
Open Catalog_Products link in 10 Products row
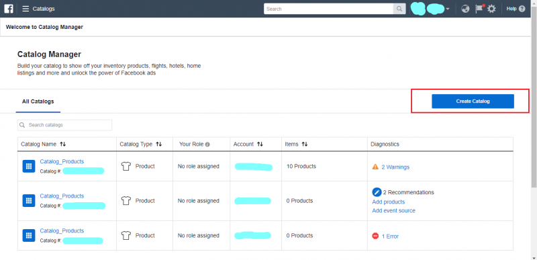(62, 161)
